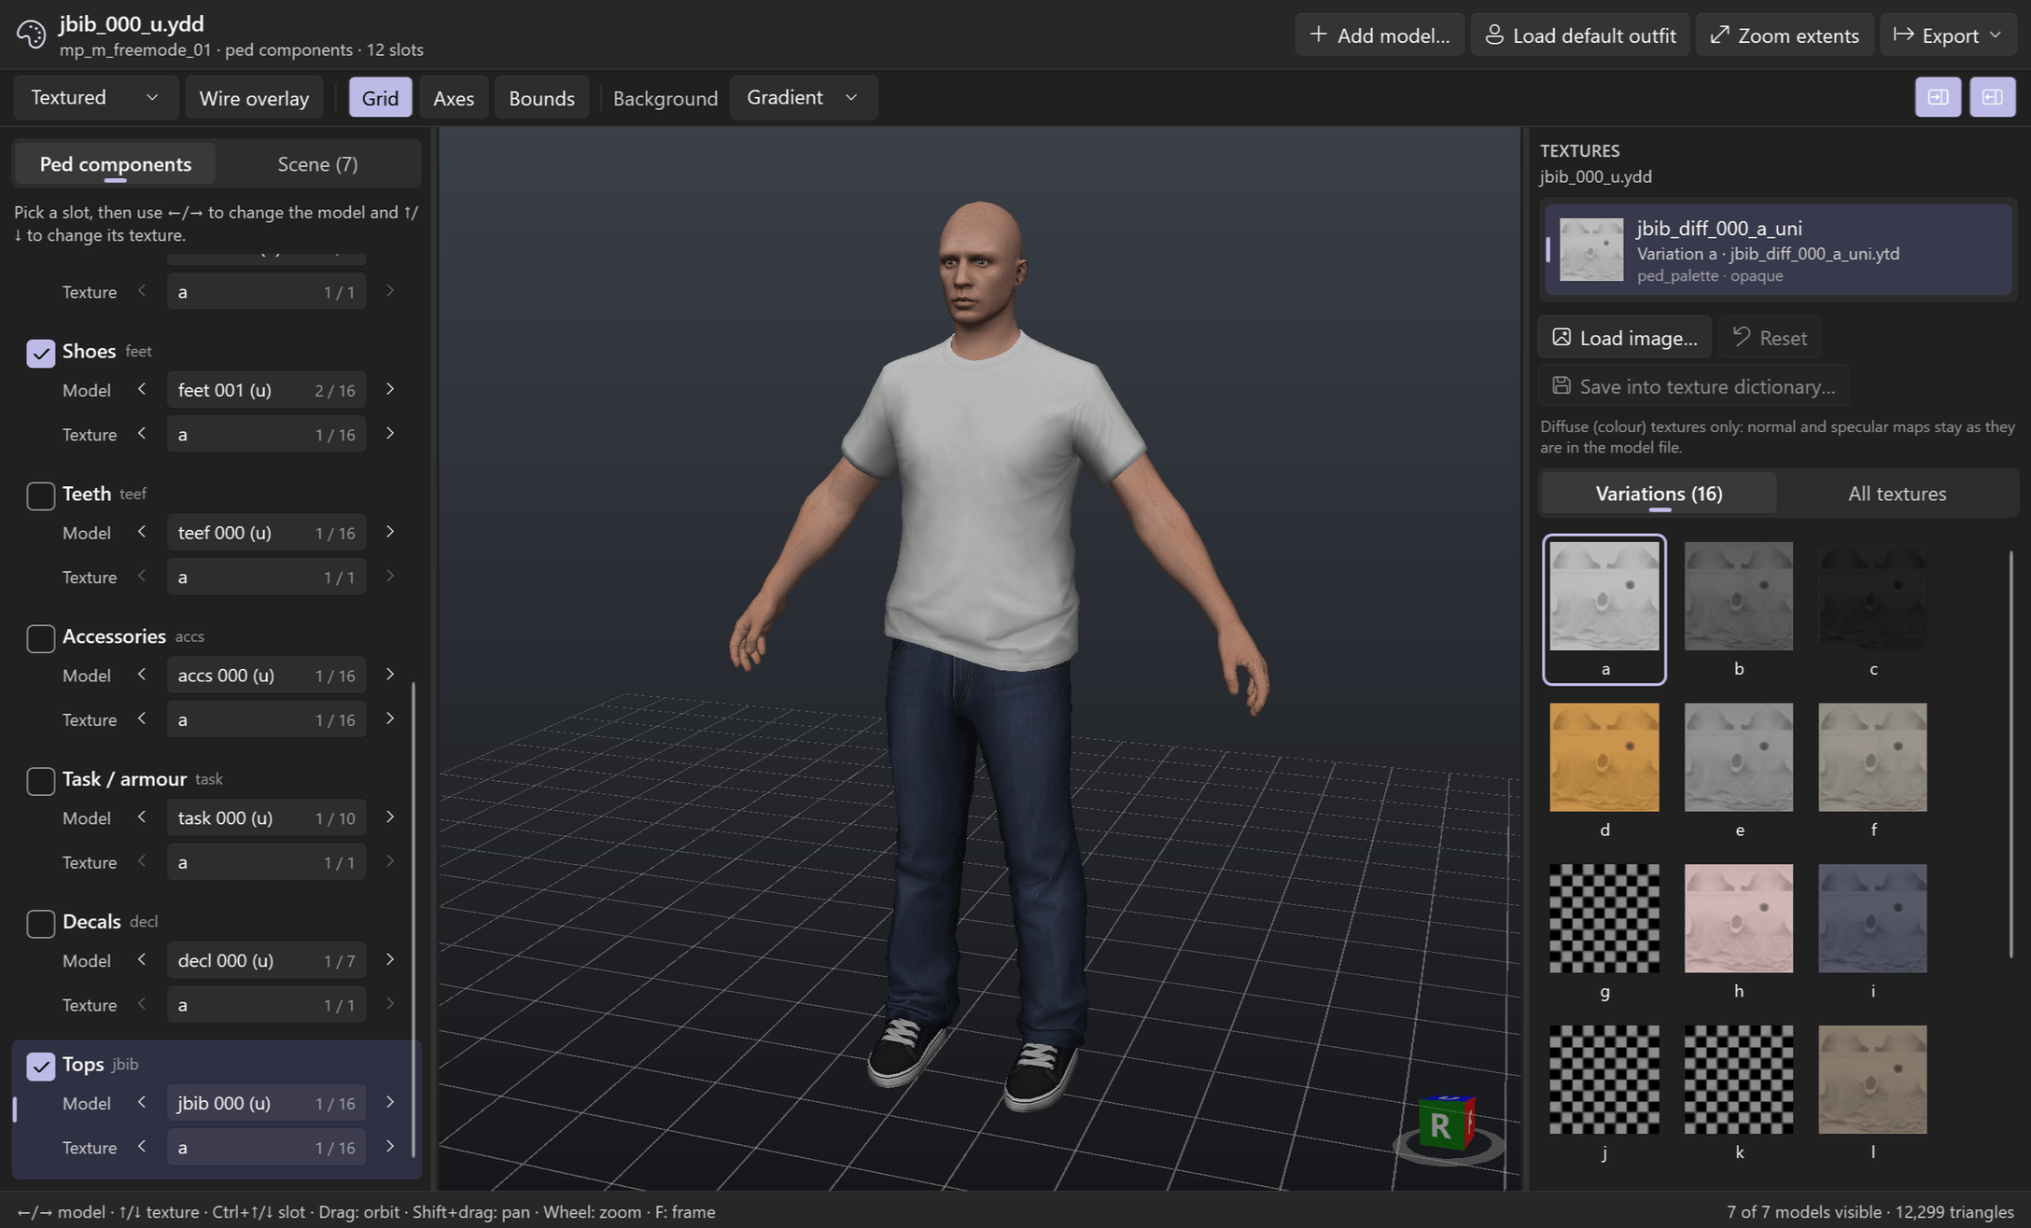
Task: Next model arrow for Tops jbib
Action: [390, 1102]
